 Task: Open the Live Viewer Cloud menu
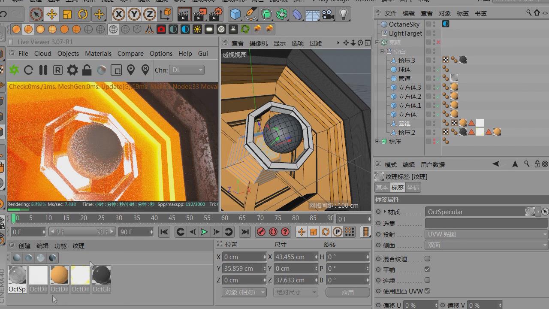point(43,53)
